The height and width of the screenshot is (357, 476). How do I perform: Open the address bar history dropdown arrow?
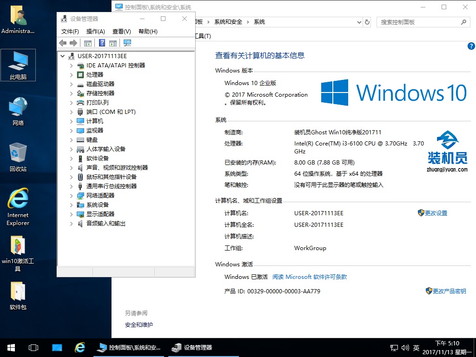click(x=358, y=22)
